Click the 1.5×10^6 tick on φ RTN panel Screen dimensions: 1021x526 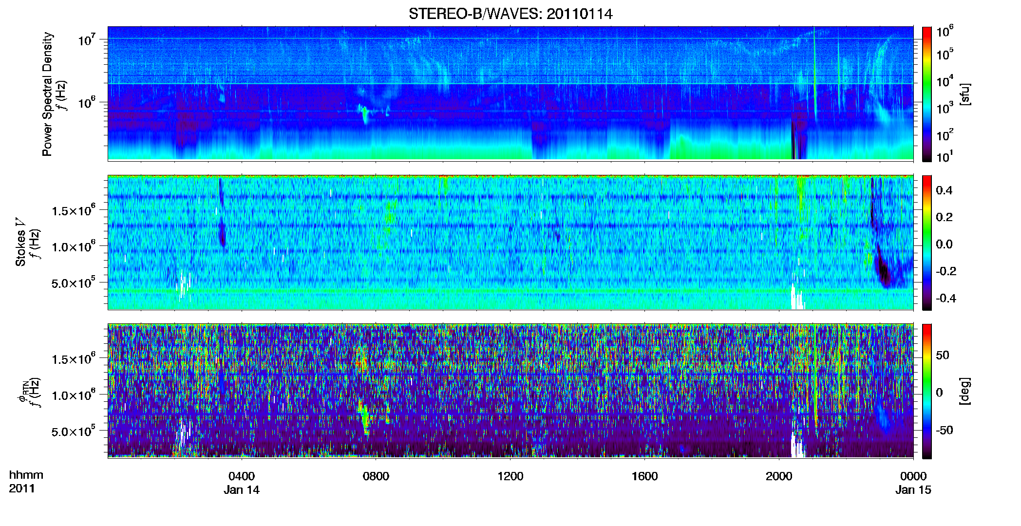tap(74, 359)
